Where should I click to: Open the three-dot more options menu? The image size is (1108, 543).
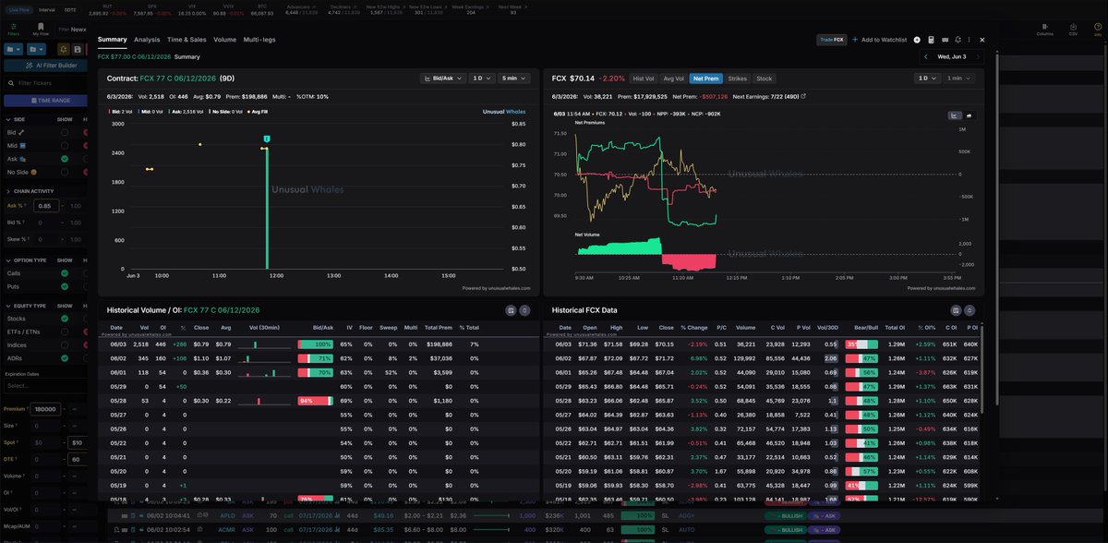[x=969, y=40]
